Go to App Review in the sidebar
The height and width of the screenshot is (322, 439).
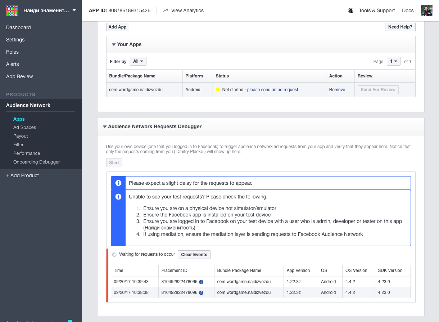click(x=19, y=76)
